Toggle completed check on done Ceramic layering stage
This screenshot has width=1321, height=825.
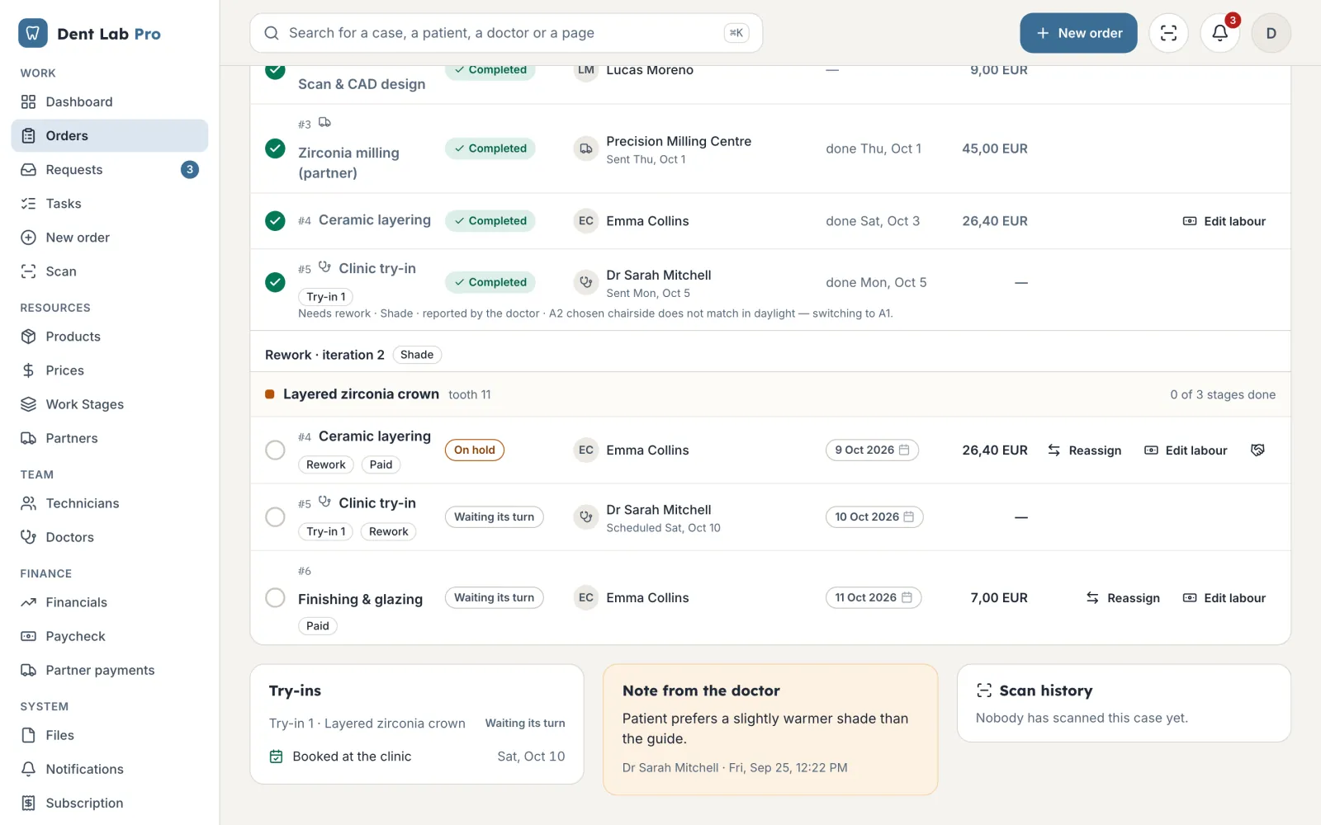tap(275, 220)
